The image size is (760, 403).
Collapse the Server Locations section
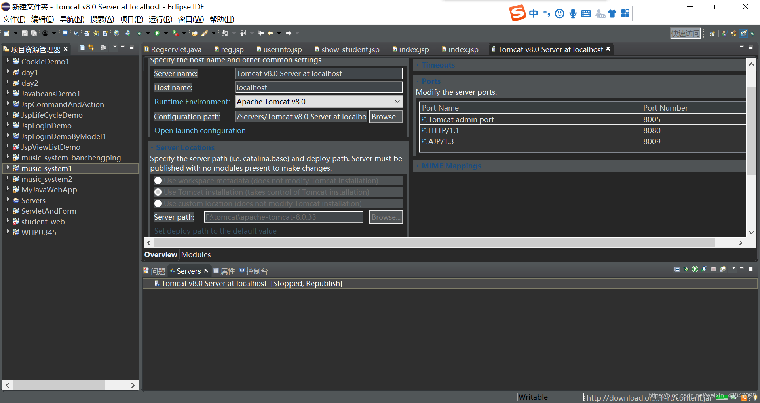tap(152, 147)
